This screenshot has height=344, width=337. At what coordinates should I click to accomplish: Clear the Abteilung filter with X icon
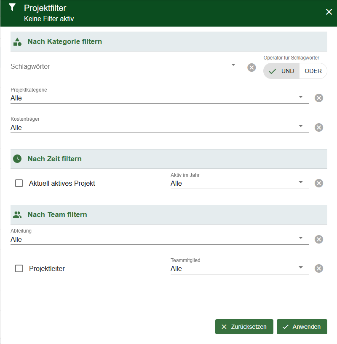point(319,239)
